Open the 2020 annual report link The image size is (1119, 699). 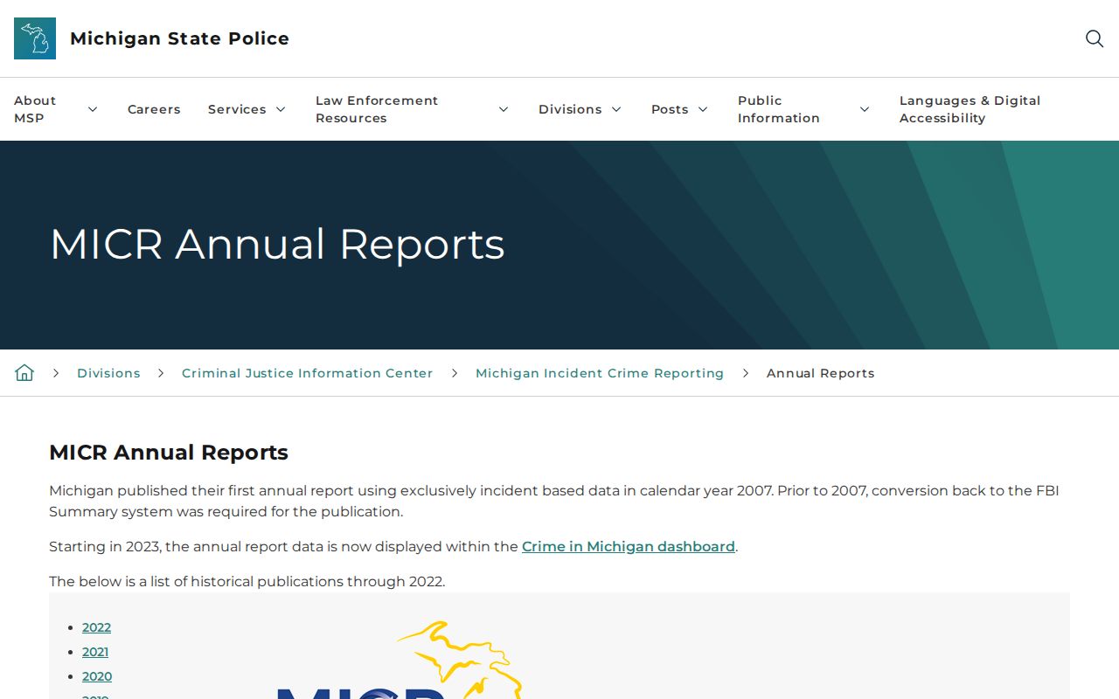[97, 676]
